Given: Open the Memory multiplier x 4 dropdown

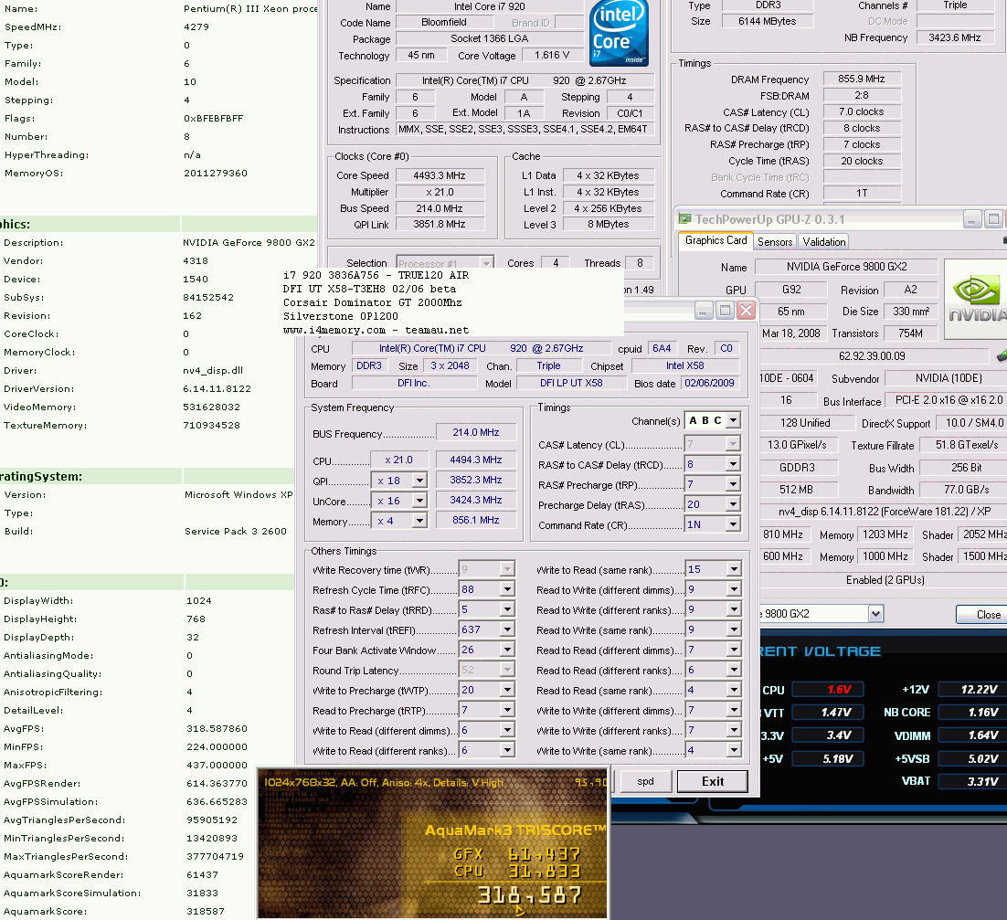Looking at the screenshot, I should click(419, 521).
